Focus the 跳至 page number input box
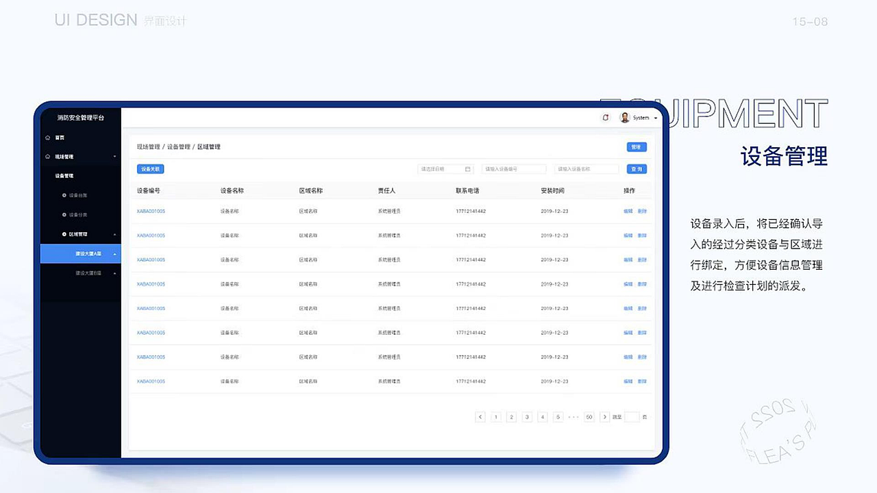The height and width of the screenshot is (493, 877). (x=632, y=417)
